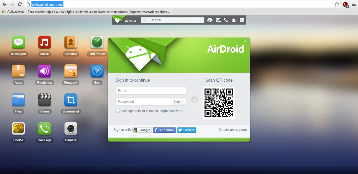The height and width of the screenshot is (174, 358).
Task: Click the Email input field
Action: [x=151, y=91]
